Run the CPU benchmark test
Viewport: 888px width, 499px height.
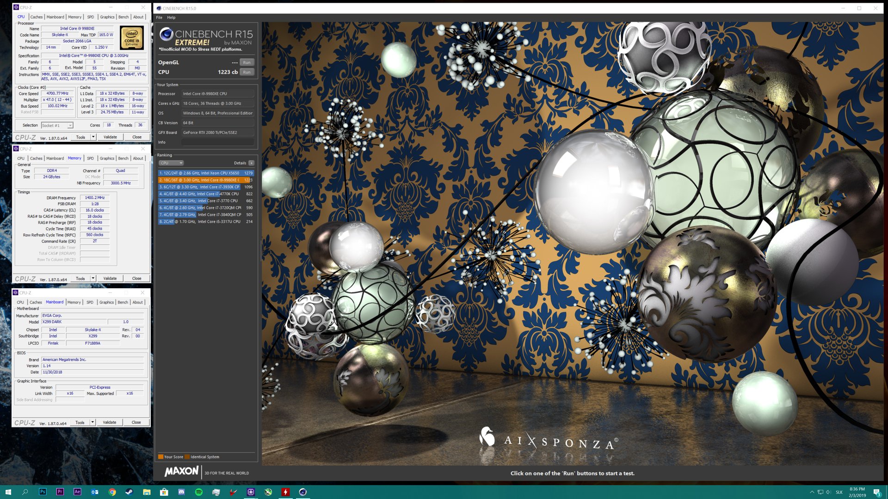pos(247,72)
